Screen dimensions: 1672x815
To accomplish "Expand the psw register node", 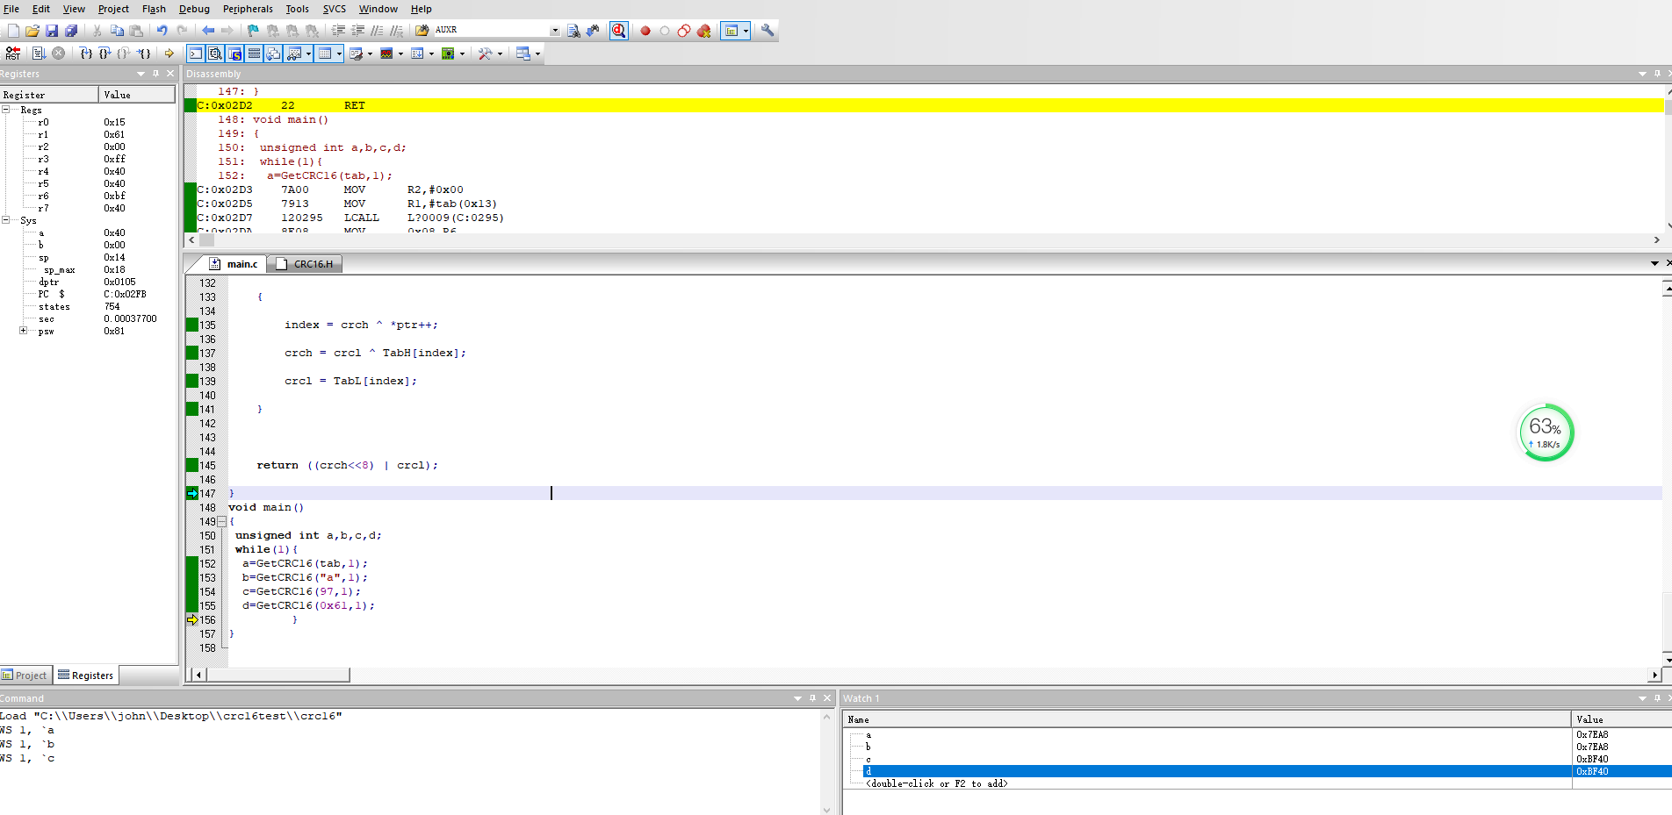I will tap(23, 331).
